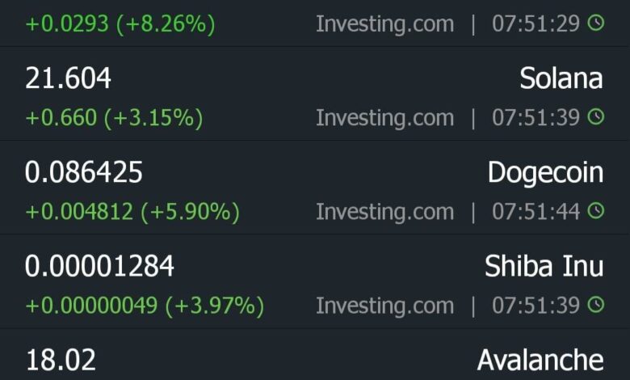Select the Dogecoin name label
The width and height of the screenshot is (630, 380).
(x=545, y=172)
